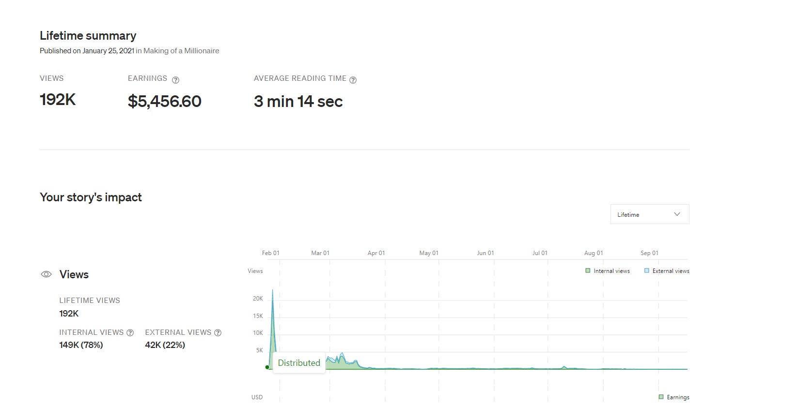Click the Apr 01 axis label
Screen dimensions: 798x407
(x=376, y=253)
